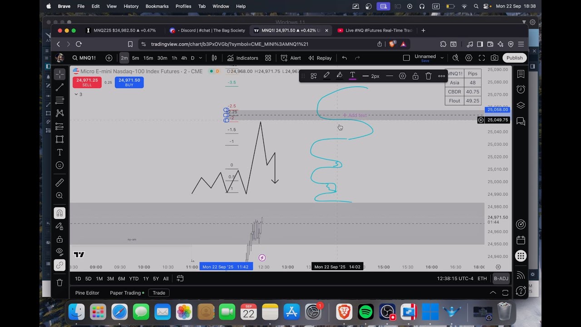Lock the selected drawing in floating toolbar
Screen dimensions: 581x327
(x=415, y=76)
